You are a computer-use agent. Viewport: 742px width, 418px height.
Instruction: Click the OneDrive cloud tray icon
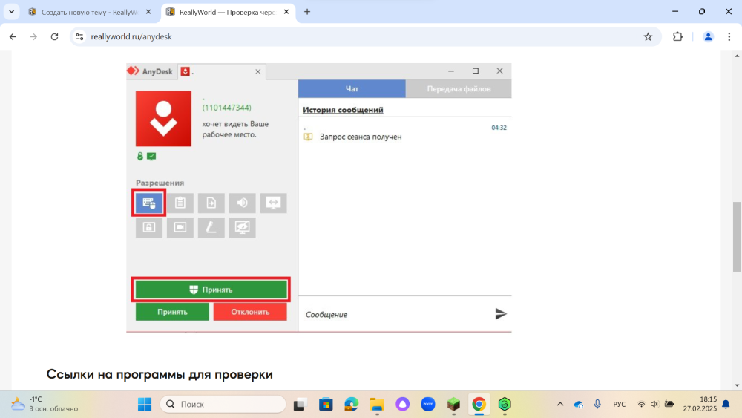(x=578, y=405)
